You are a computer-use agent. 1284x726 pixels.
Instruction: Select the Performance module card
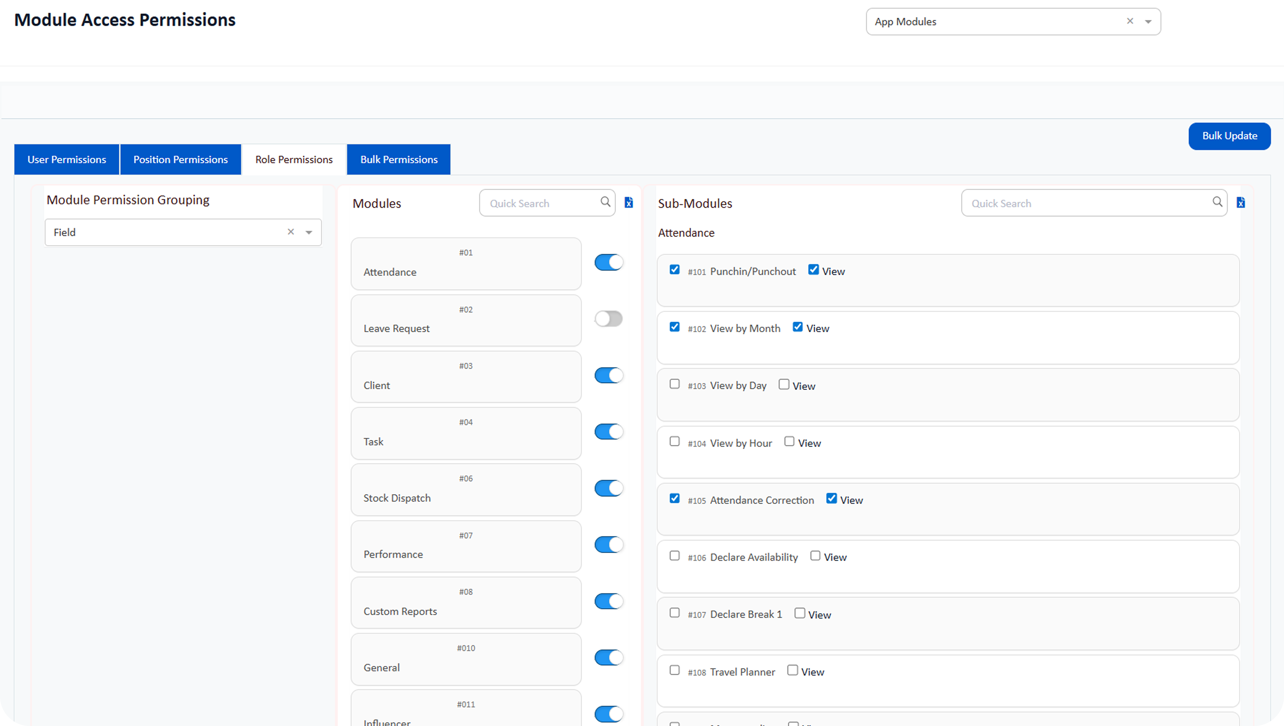point(465,546)
